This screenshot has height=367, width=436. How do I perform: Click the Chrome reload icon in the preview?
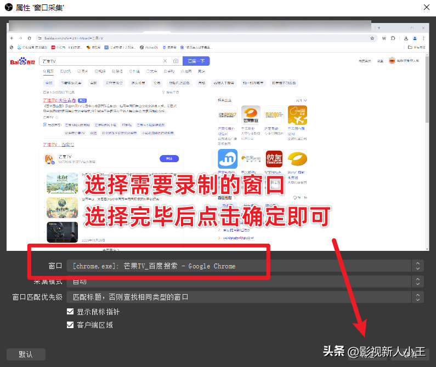30,38
